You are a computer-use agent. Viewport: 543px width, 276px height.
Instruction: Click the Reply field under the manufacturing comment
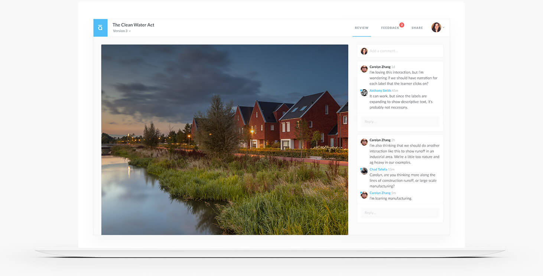400,213
